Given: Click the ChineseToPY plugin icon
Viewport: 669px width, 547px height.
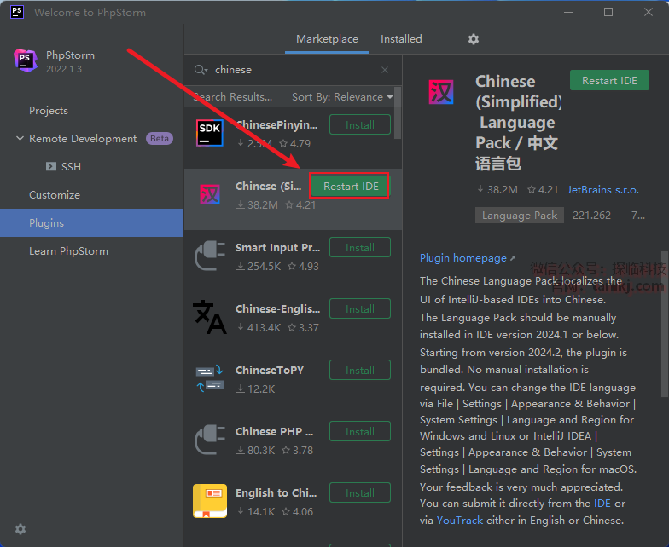Looking at the screenshot, I should [210, 378].
